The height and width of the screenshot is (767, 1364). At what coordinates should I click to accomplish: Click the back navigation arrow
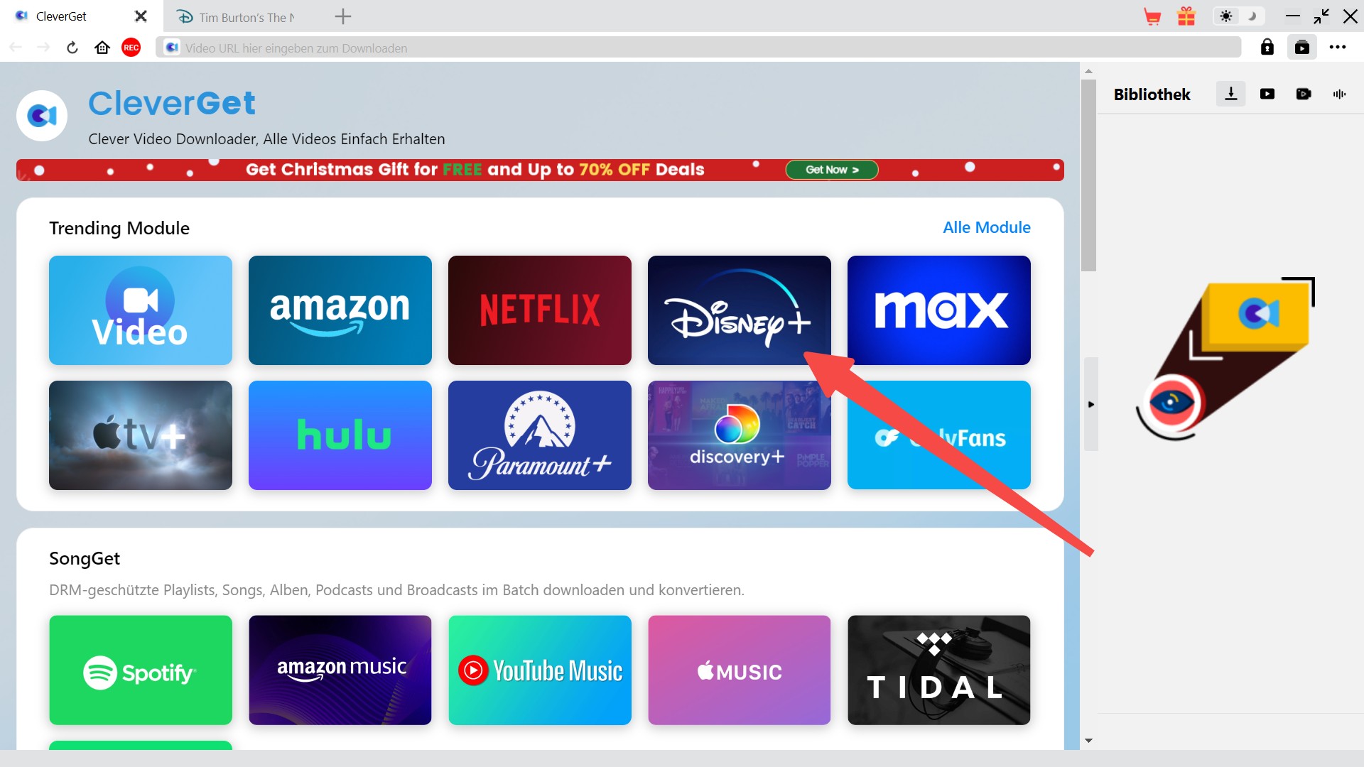tap(16, 48)
